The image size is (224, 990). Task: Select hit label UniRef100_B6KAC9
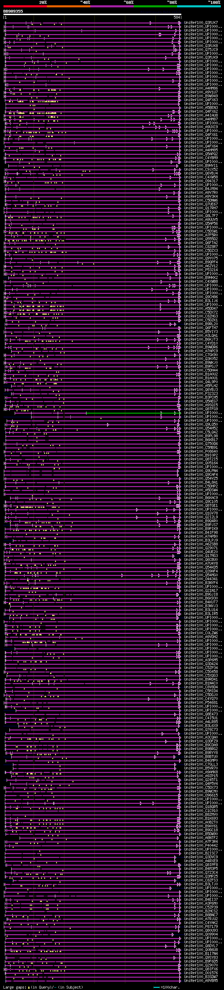tap(201, 498)
